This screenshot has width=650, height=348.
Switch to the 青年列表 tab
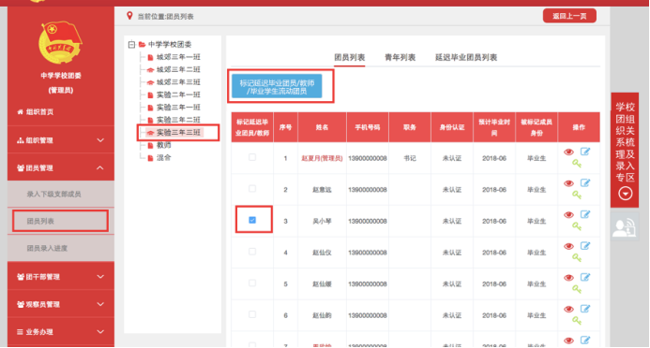tap(400, 57)
